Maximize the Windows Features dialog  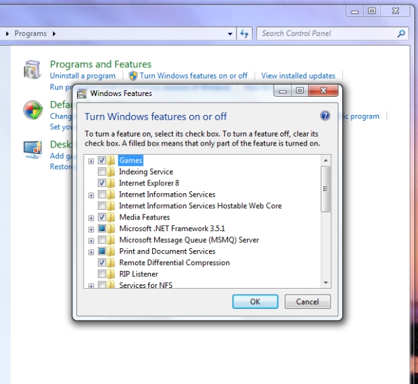pos(300,91)
